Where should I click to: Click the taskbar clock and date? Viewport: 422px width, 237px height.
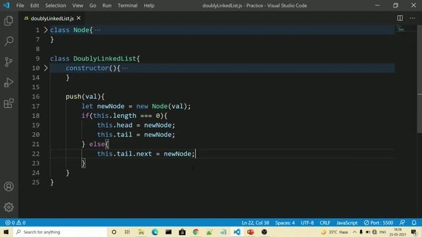tap(398, 232)
